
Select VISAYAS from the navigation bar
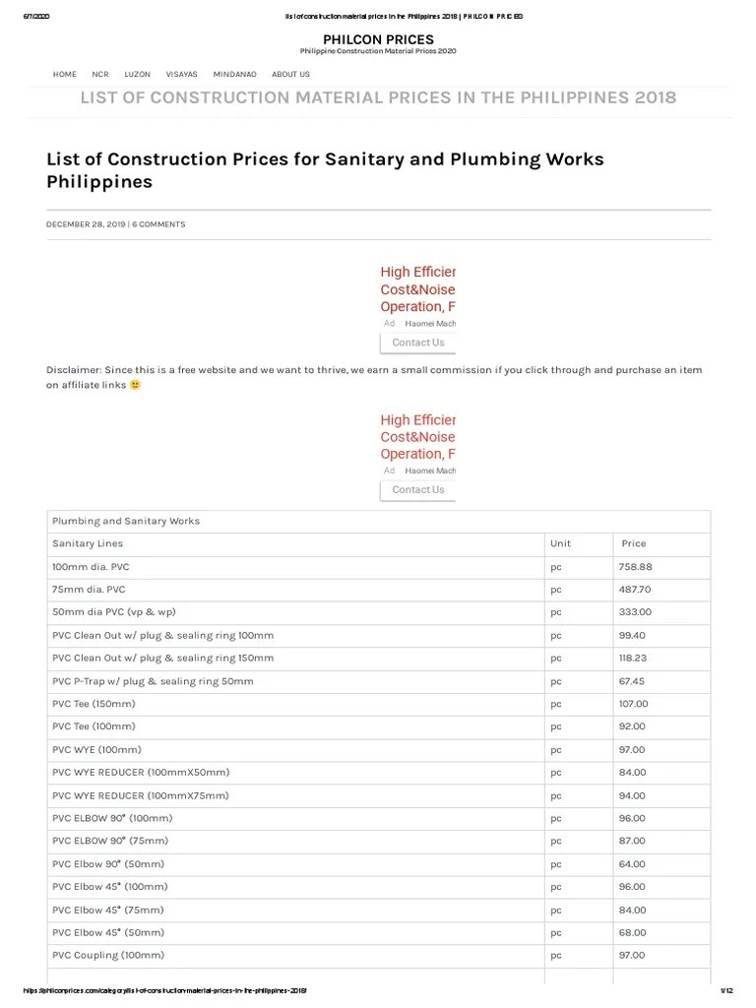(x=181, y=73)
